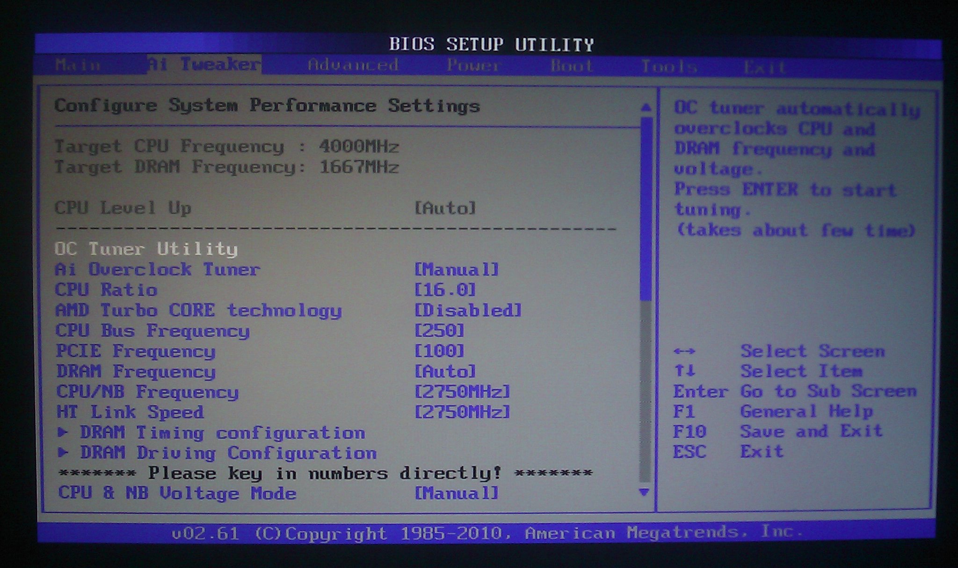Switch to the Advanced tab
The image size is (958, 568).
[353, 65]
